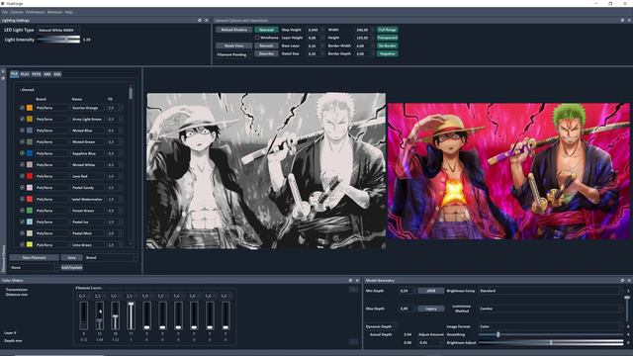Click the New Filament button
Image resolution: width=633 pixels, height=356 pixels.
click(x=34, y=257)
